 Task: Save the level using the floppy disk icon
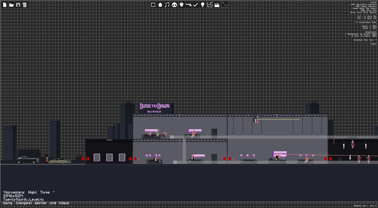tap(18, 5)
